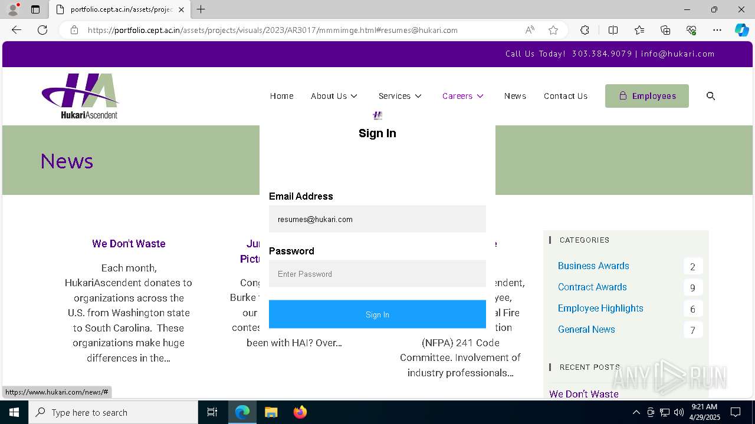The width and height of the screenshot is (755, 424).
Task: Select Business Awards category
Action: point(593,266)
